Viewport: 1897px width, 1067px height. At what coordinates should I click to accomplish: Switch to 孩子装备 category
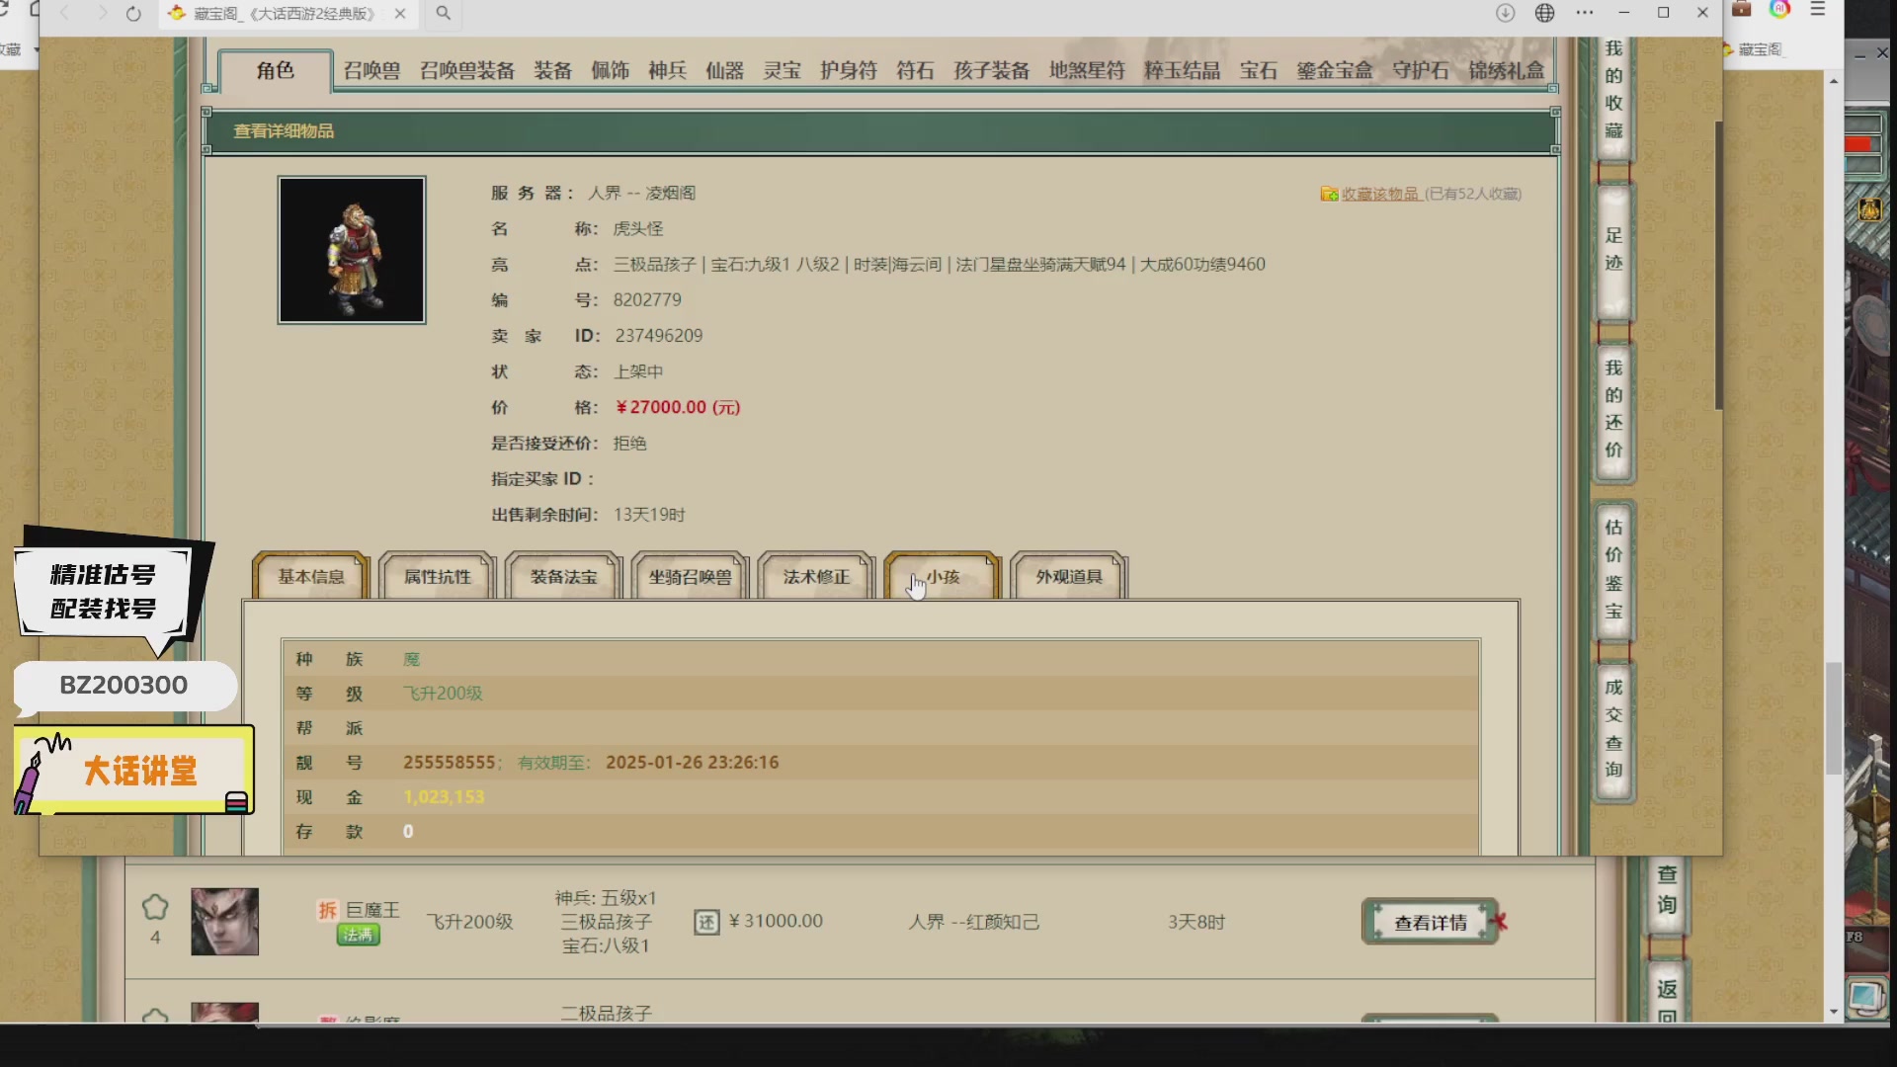(992, 70)
